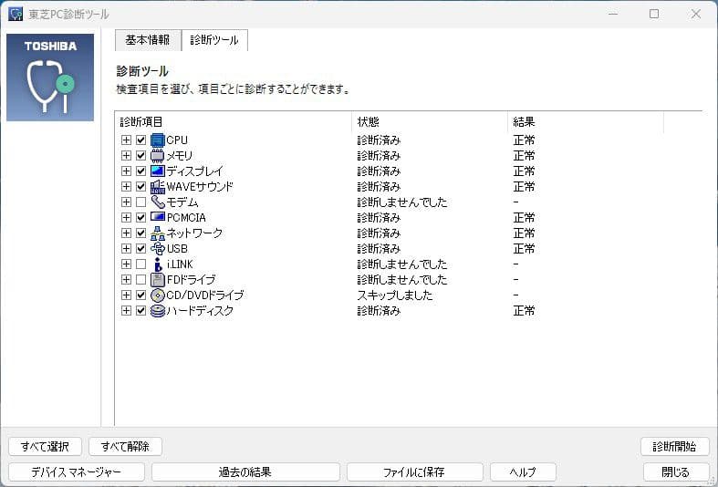Uncheck the WAVEサウンド checkbox
The image size is (718, 487).
[x=141, y=187]
